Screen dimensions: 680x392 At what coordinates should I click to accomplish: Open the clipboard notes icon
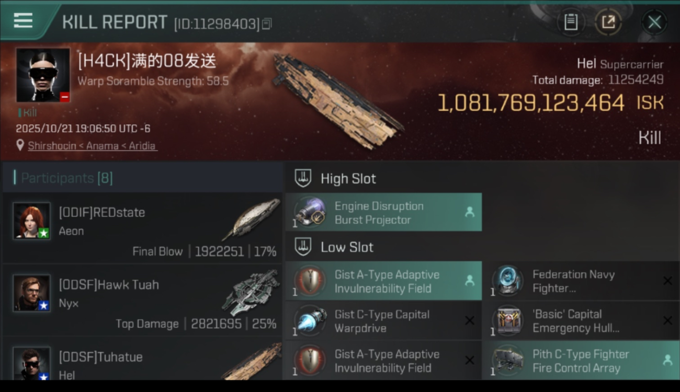pos(571,22)
